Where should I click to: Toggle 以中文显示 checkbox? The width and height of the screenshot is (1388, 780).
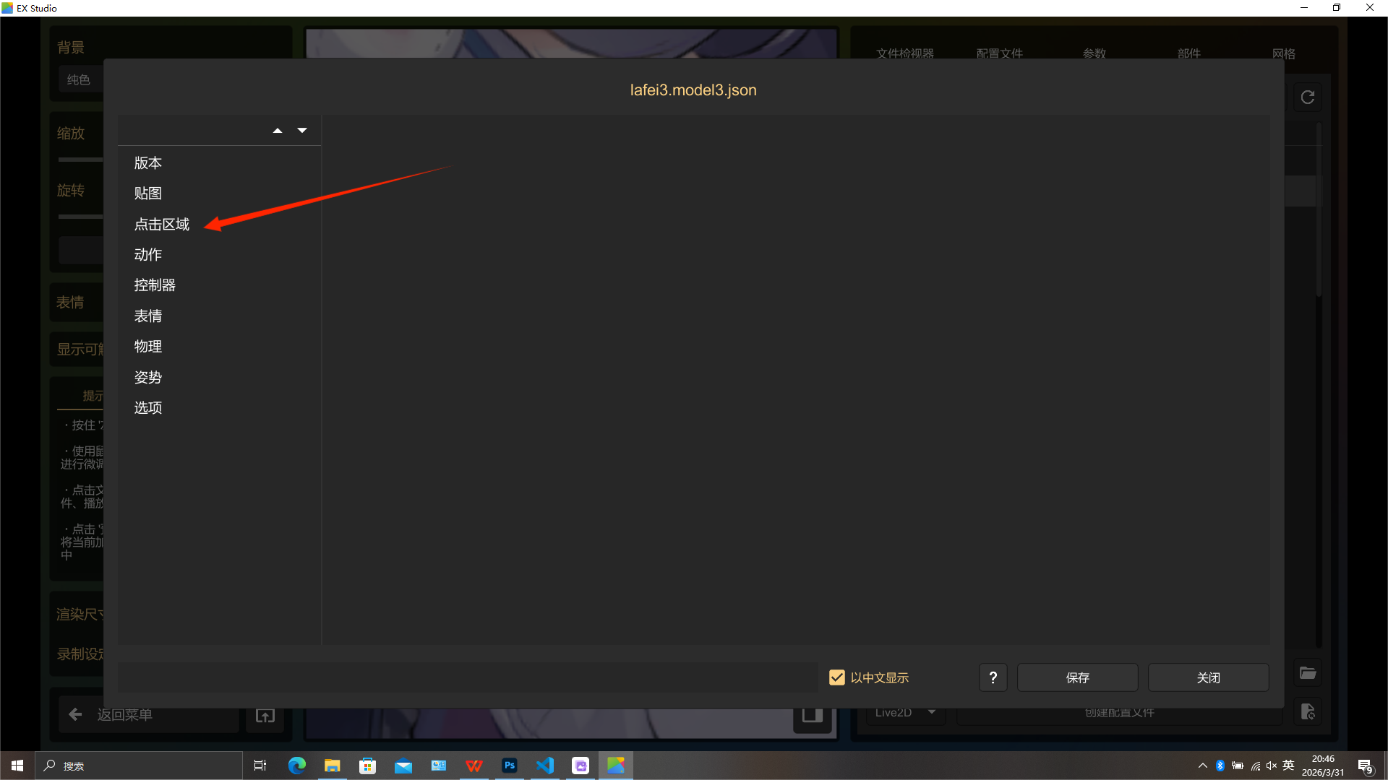[837, 677]
